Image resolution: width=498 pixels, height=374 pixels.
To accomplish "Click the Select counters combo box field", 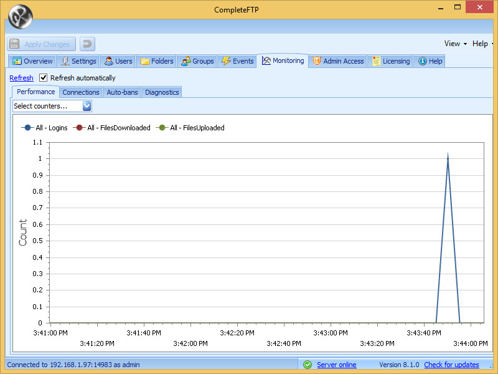I will pyautogui.click(x=52, y=106).
